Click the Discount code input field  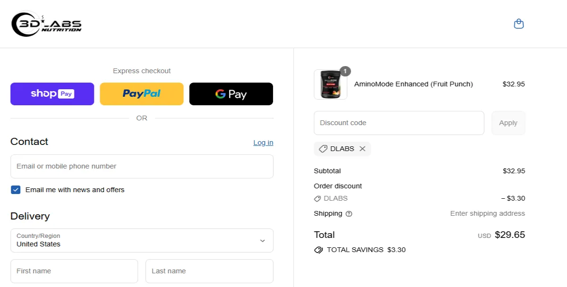399,122
